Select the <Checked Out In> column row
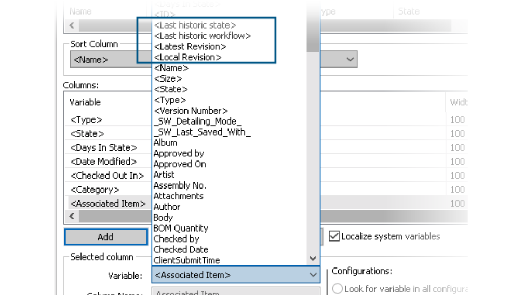This screenshot has height=295, width=524. click(108, 176)
